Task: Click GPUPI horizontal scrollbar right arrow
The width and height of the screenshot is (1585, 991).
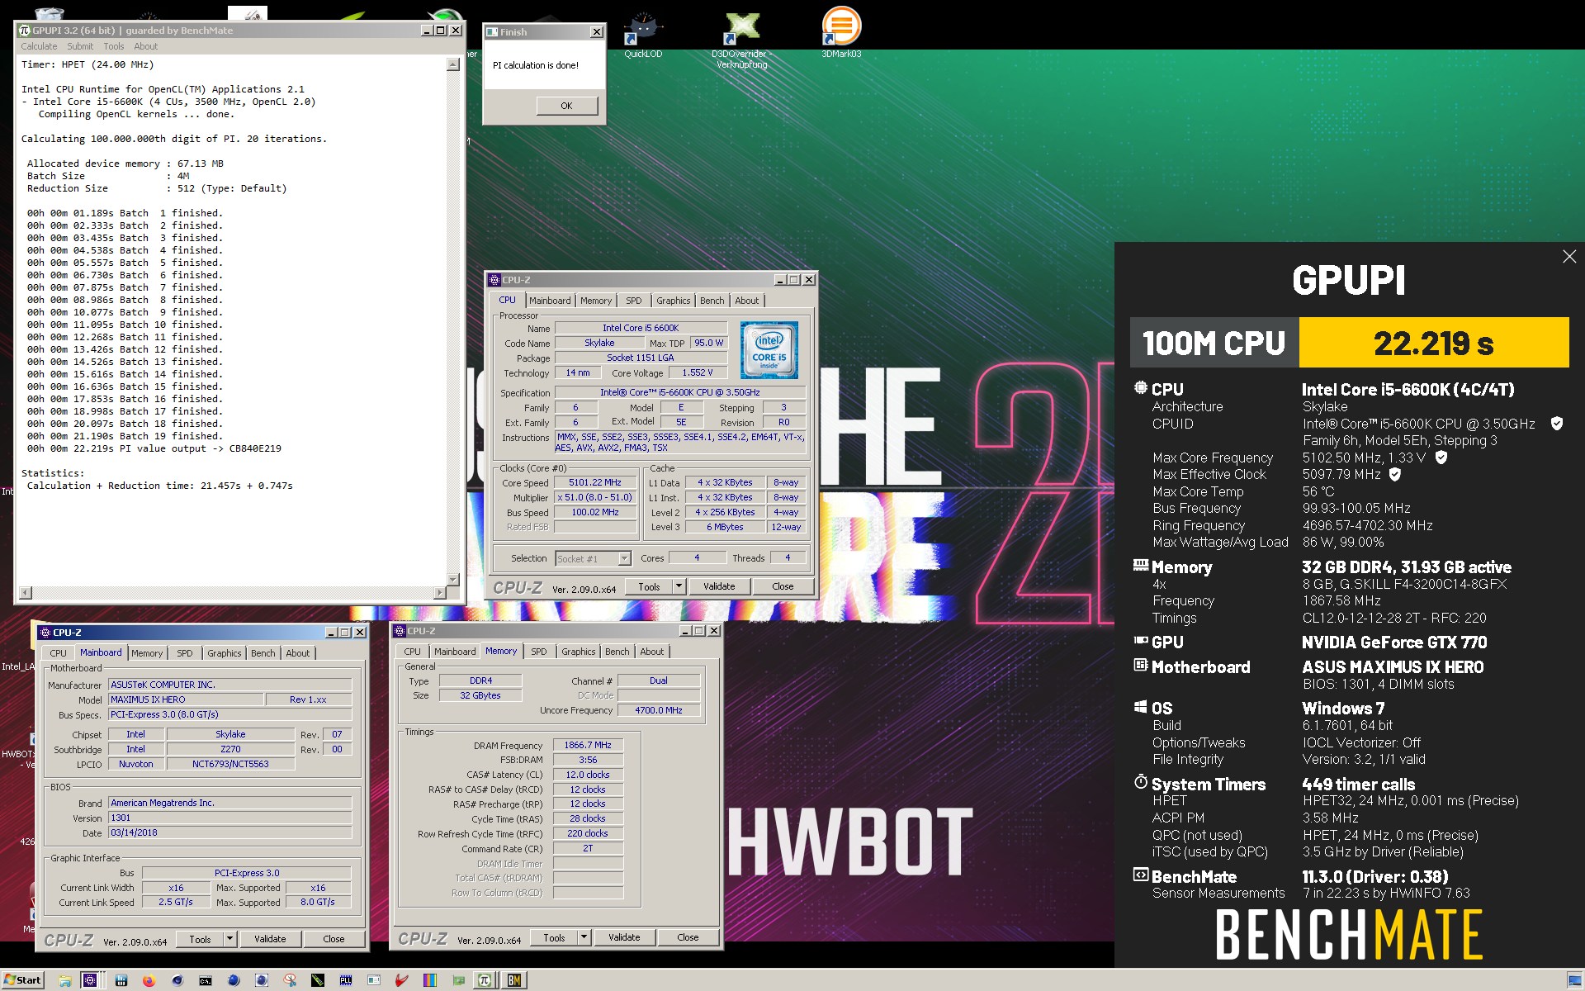Action: (439, 592)
